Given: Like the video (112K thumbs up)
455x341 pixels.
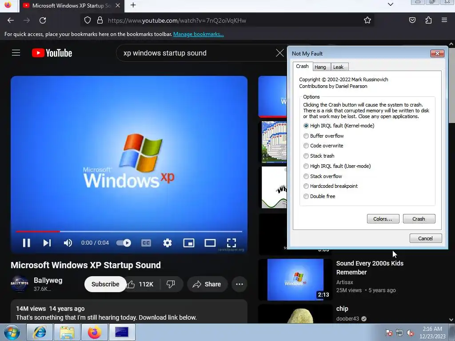Looking at the screenshot, I should [x=140, y=284].
